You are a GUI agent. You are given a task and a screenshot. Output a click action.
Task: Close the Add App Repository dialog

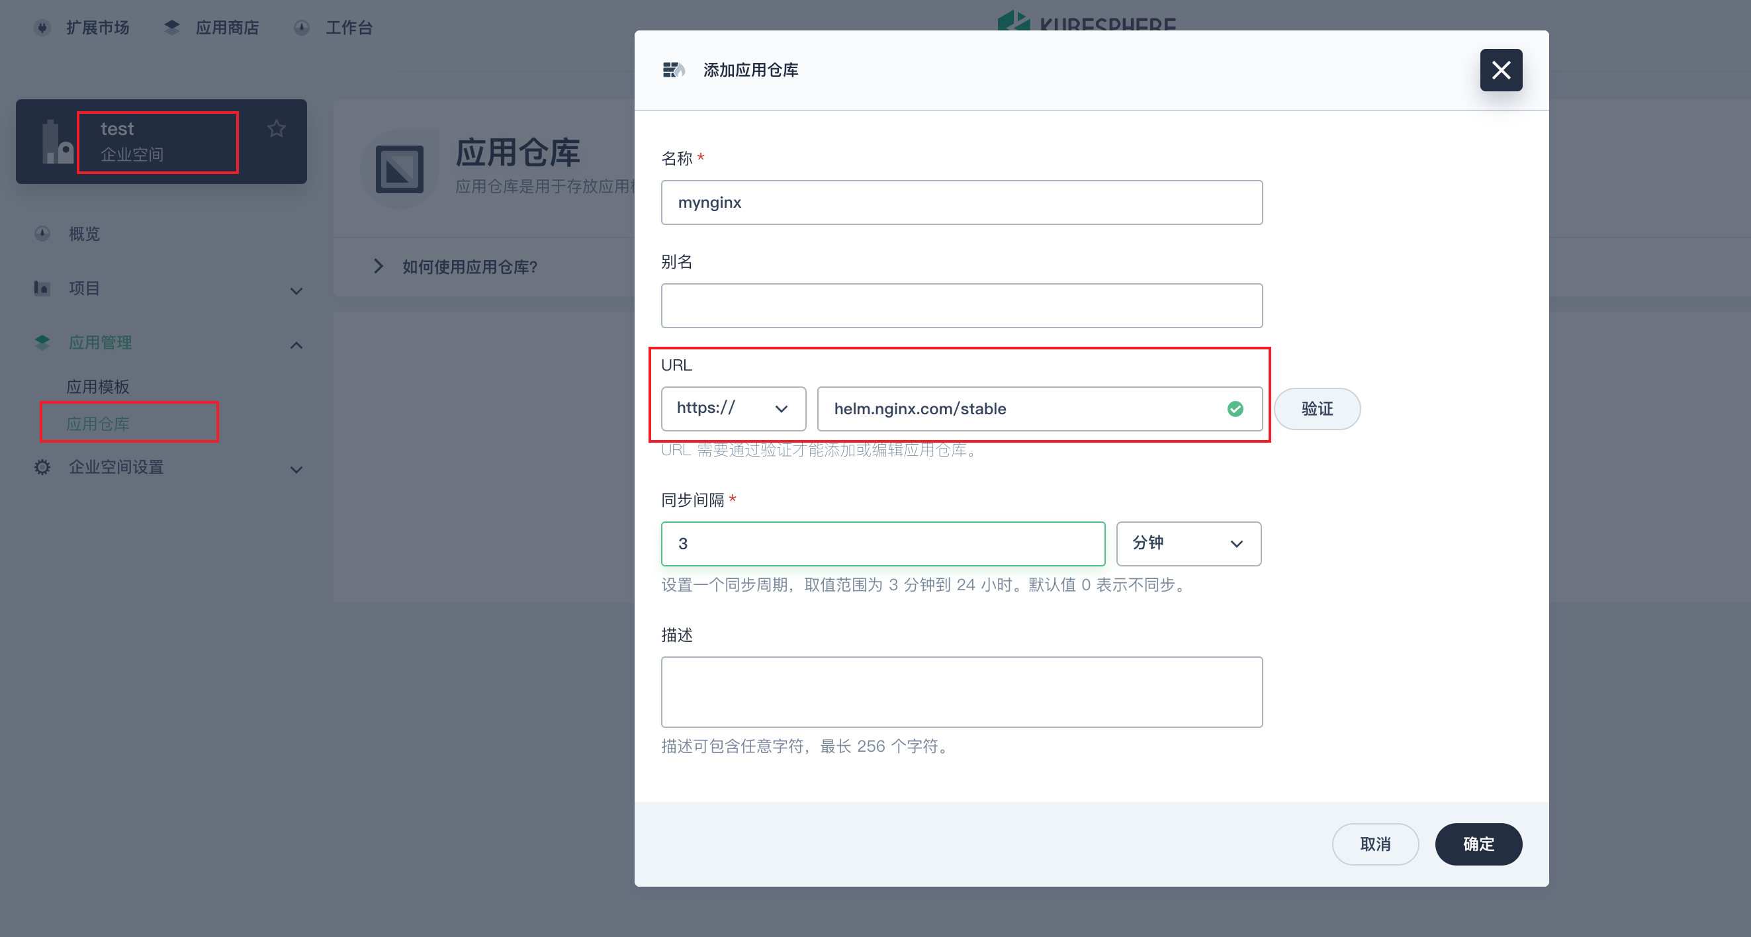[x=1501, y=70]
